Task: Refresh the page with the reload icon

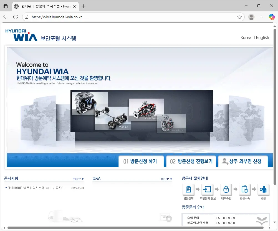Action: pyautogui.click(x=16, y=17)
